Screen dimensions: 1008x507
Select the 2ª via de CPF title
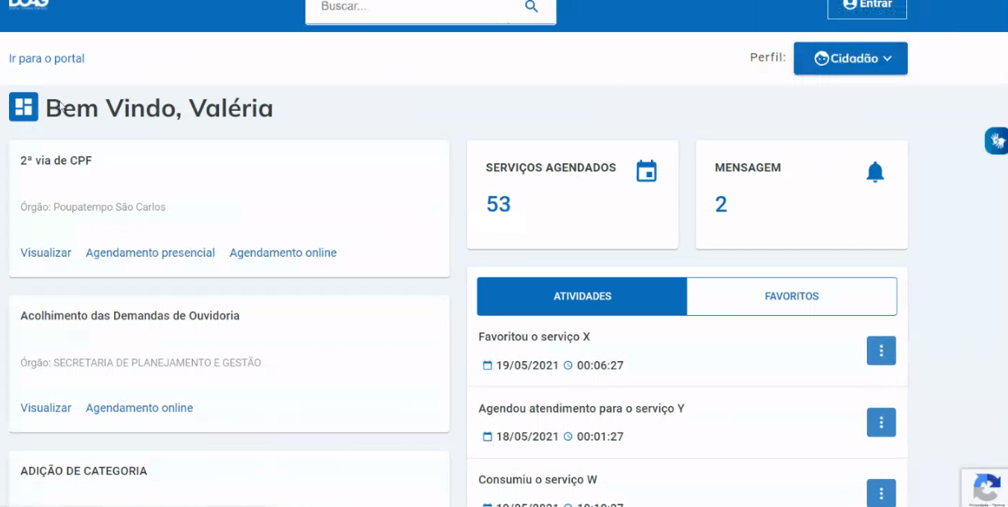point(56,161)
